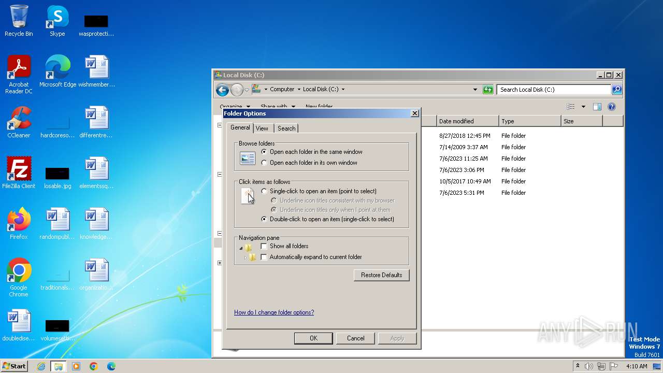Screen dimensions: 663x373
Task: Click the 7/6/2023 5:31 PM date cell
Action: point(462,193)
